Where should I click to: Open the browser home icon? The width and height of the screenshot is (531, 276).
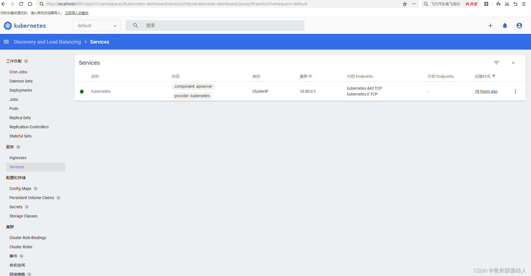pos(30,4)
